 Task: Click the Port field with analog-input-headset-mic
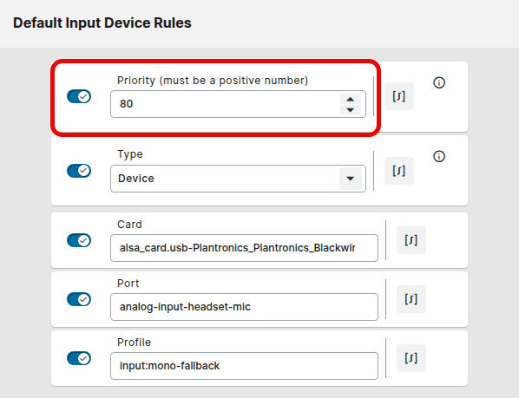tap(244, 307)
